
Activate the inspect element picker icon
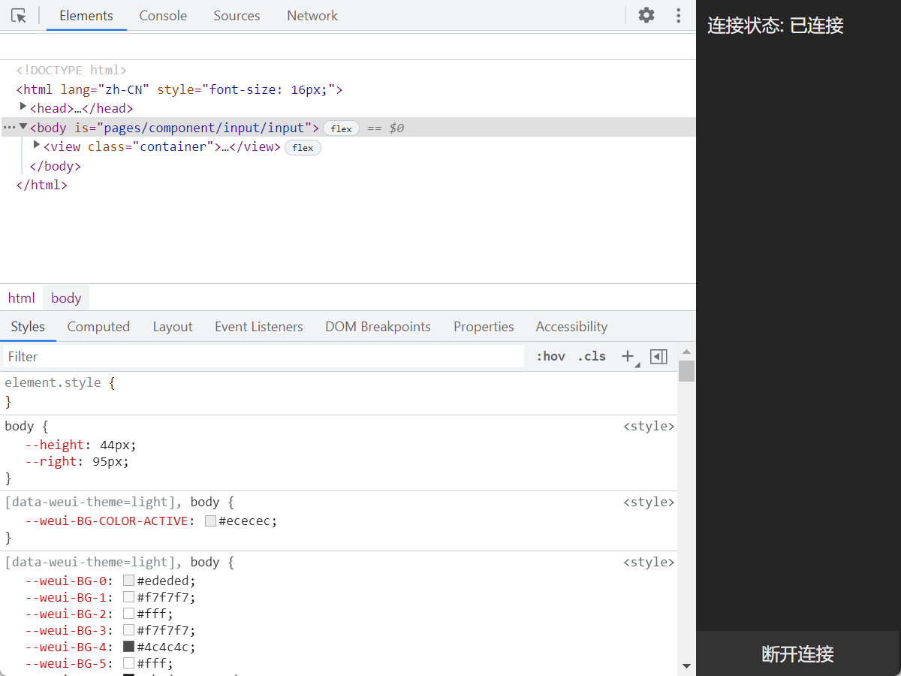19,16
